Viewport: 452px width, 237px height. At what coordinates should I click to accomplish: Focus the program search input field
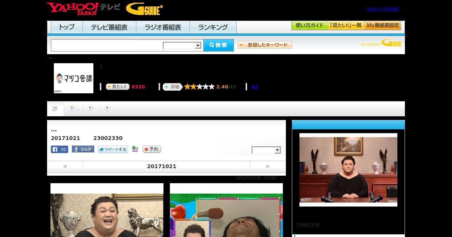click(x=107, y=45)
